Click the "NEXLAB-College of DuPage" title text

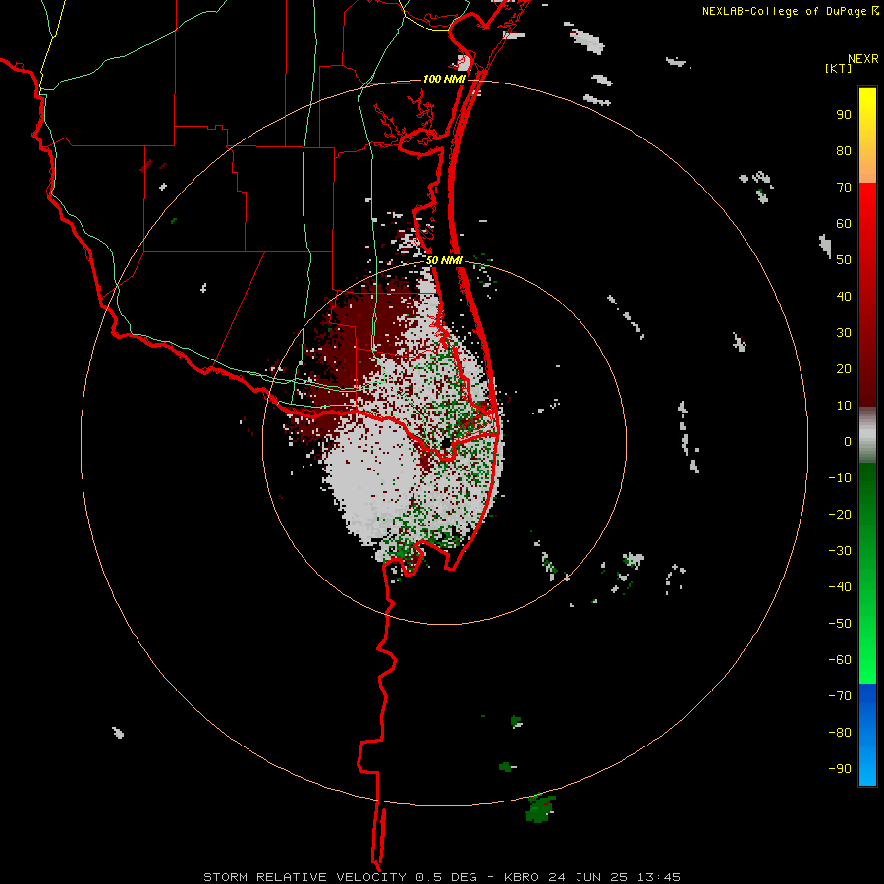(x=784, y=11)
